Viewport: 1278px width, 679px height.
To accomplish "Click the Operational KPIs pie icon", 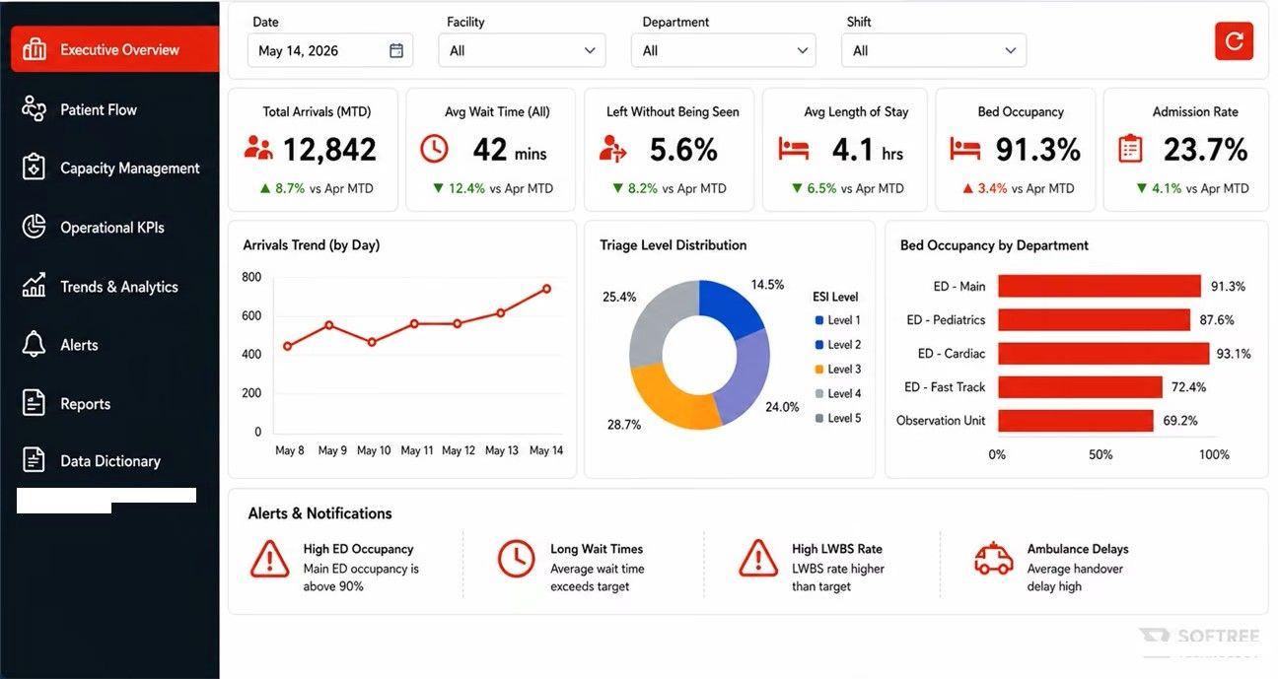I will tap(35, 227).
